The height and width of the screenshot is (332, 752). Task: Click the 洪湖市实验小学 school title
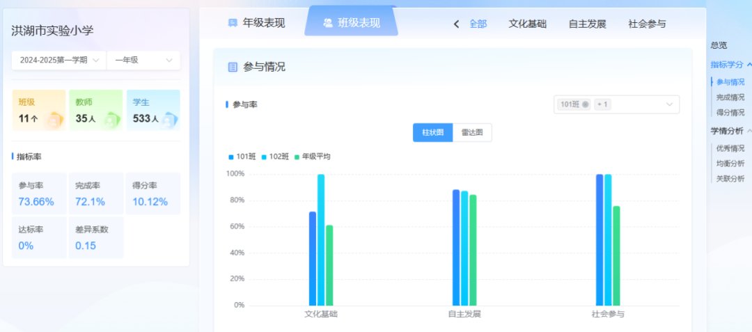53,31
